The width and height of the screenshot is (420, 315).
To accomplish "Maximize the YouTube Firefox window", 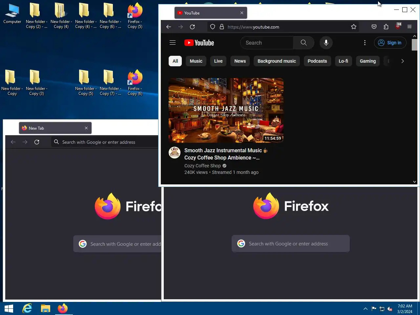I will [405, 10].
